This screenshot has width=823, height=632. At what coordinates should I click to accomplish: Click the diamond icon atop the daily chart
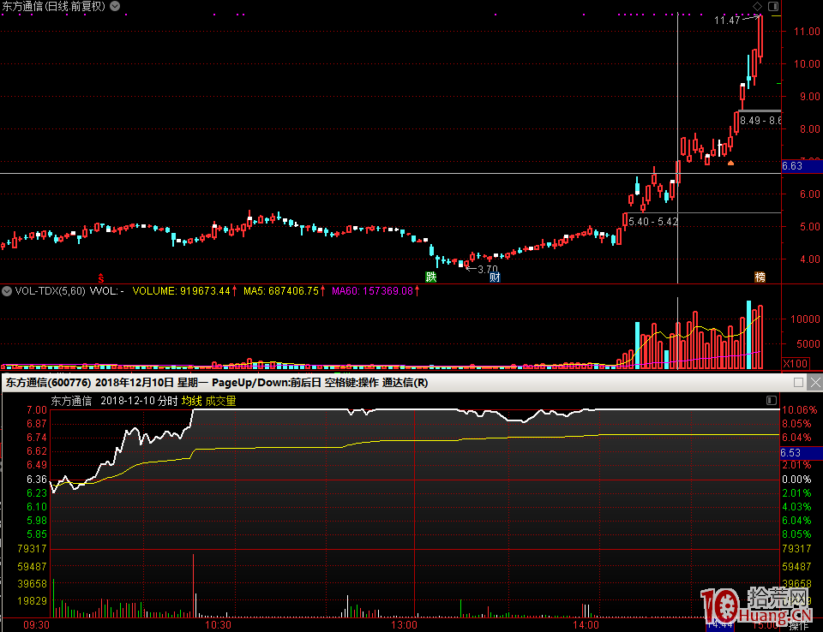[757, 6]
